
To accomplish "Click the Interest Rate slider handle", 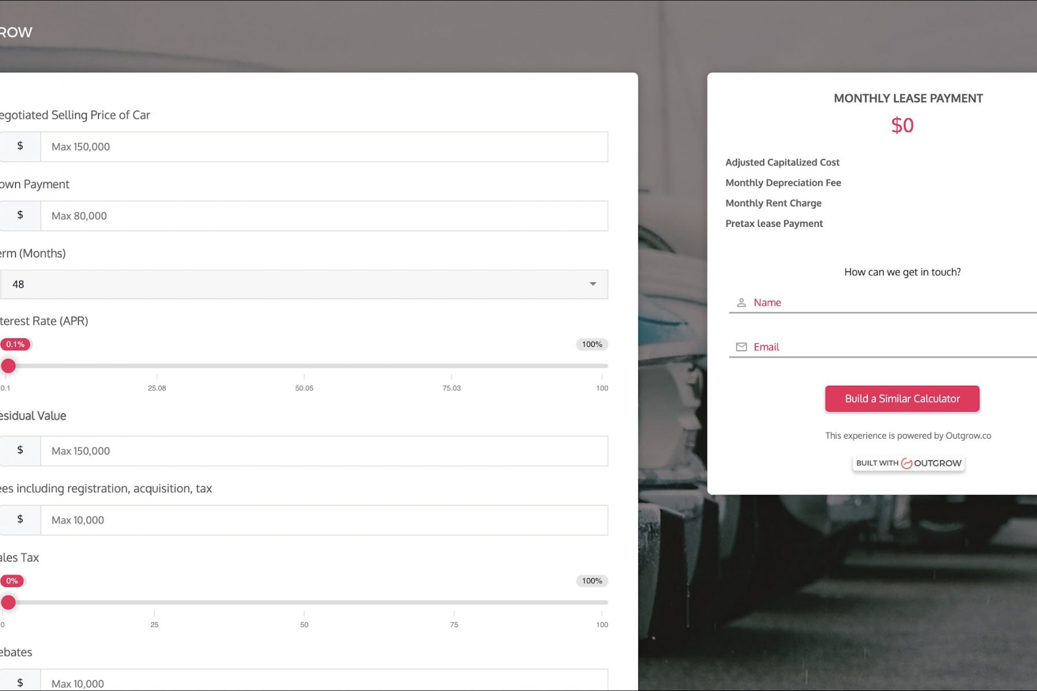I will 9,366.
